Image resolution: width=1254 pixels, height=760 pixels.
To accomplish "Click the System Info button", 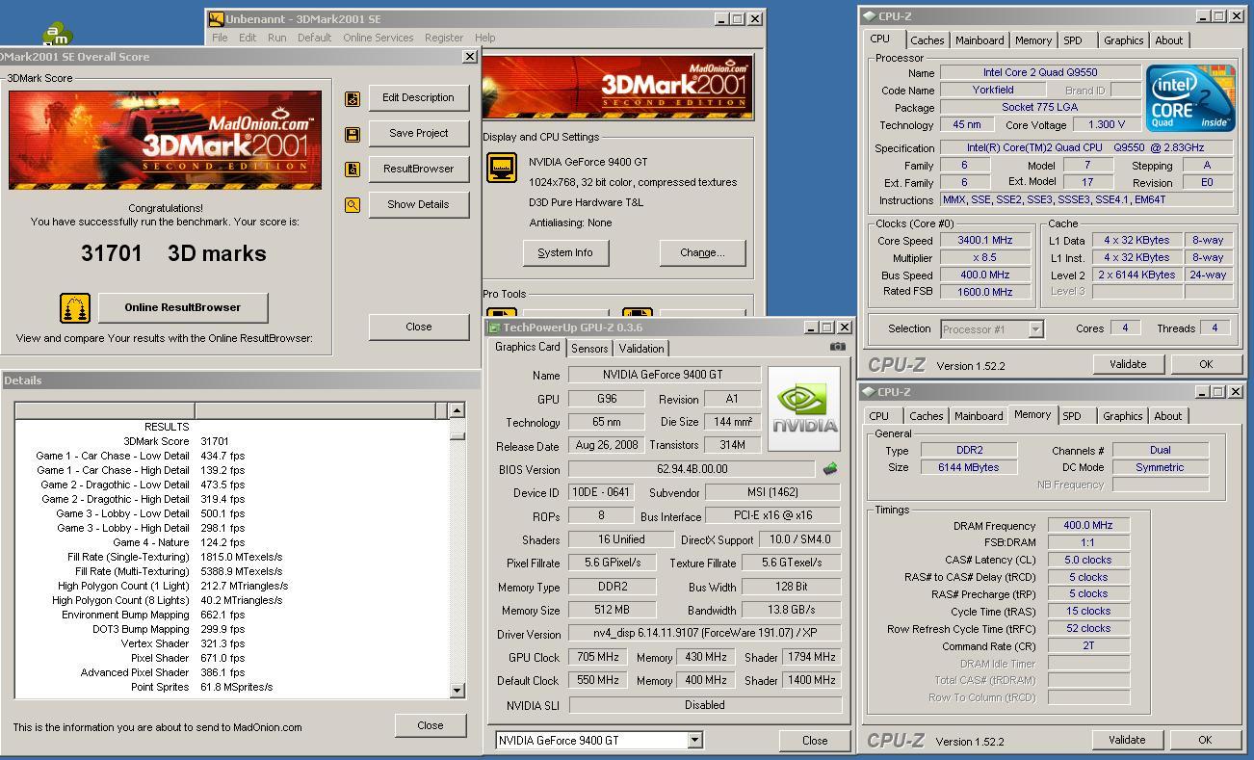I will pyautogui.click(x=565, y=252).
